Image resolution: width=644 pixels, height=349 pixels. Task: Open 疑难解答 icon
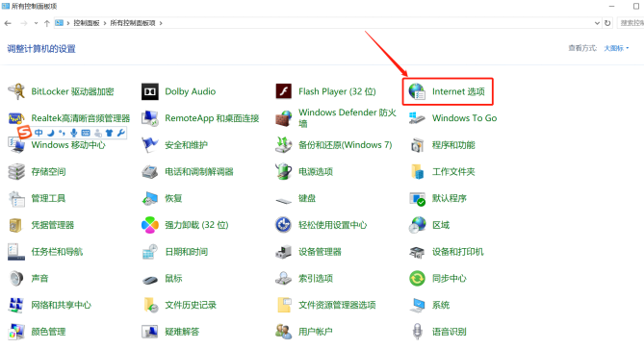150,332
